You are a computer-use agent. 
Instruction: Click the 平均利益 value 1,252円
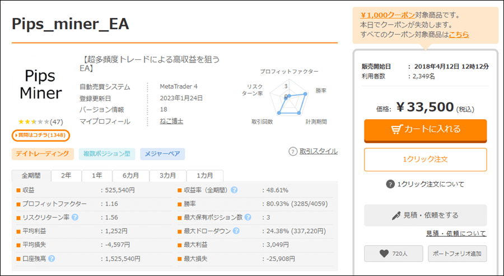(x=116, y=231)
